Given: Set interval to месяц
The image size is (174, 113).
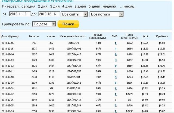Looking at the screenshot, I should (129, 6).
